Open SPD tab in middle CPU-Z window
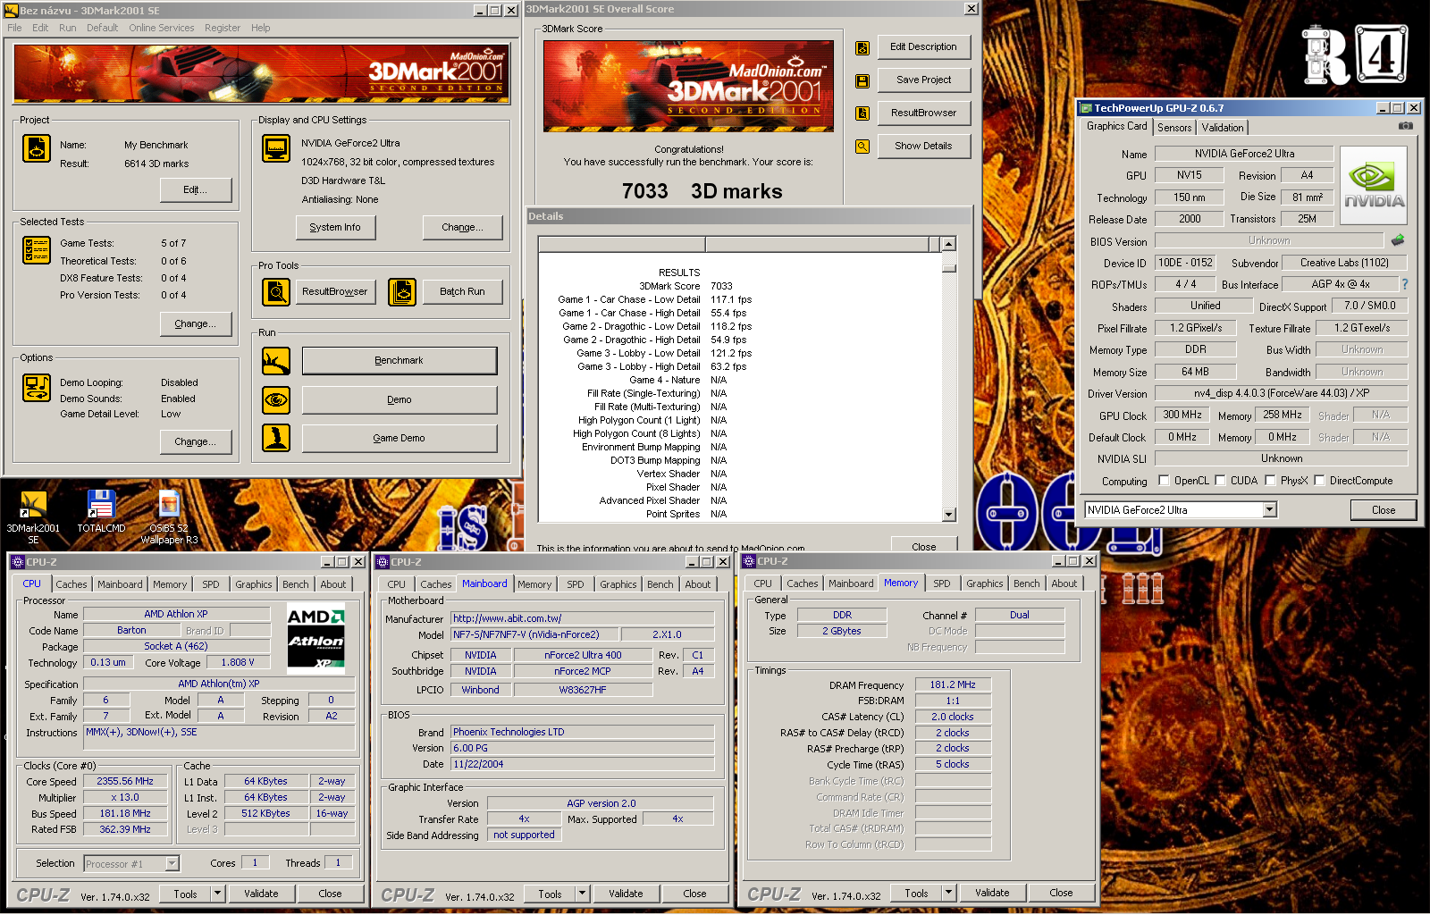Image resolution: width=1430 pixels, height=915 pixels. [576, 584]
